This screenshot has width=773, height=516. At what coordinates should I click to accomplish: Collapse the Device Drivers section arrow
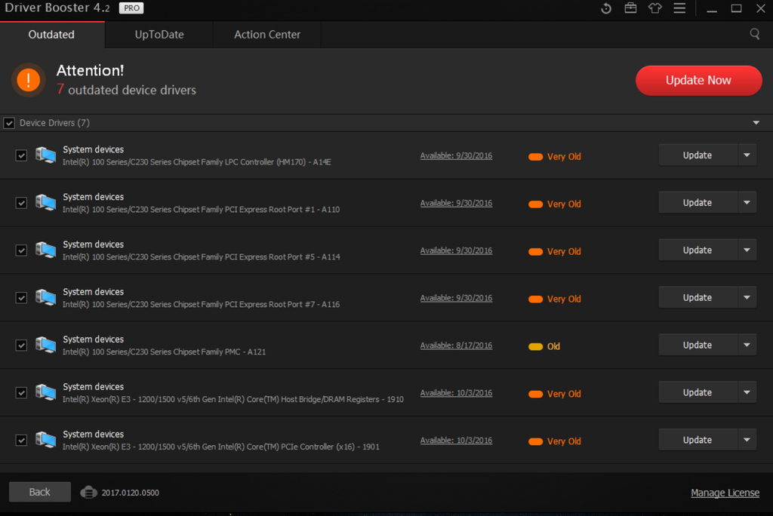pyautogui.click(x=756, y=123)
